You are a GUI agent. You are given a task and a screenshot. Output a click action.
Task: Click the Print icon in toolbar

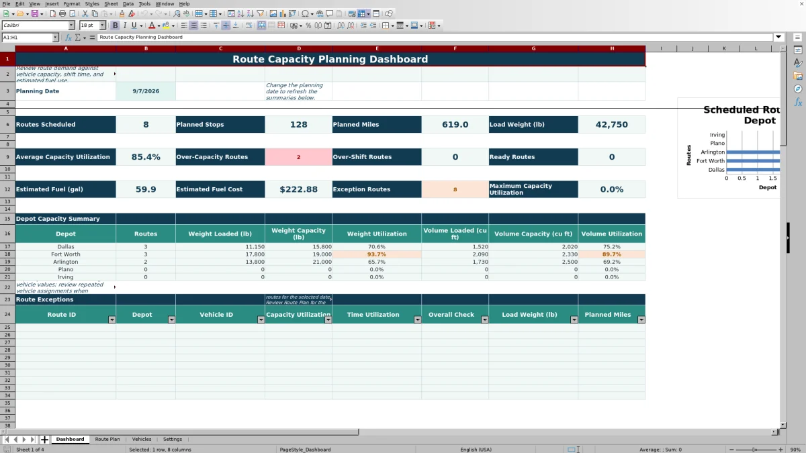pyautogui.click(x=62, y=13)
